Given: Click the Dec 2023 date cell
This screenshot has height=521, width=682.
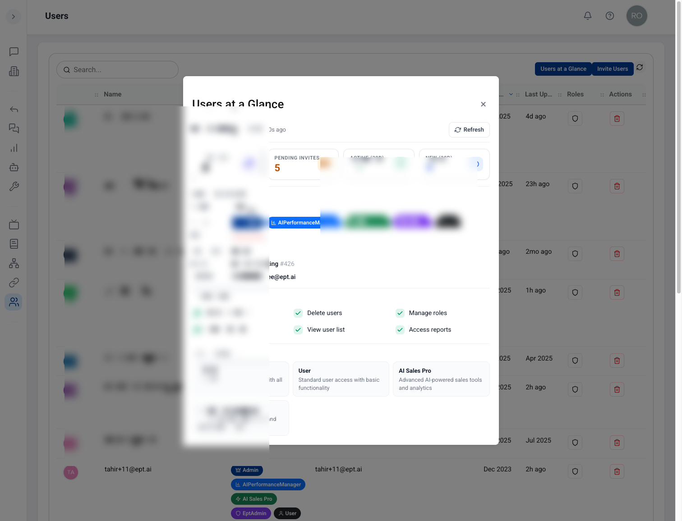Looking at the screenshot, I should pyautogui.click(x=498, y=469).
